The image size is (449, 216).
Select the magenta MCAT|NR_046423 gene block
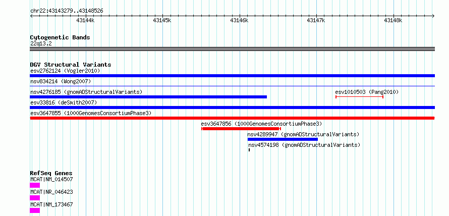point(35,198)
